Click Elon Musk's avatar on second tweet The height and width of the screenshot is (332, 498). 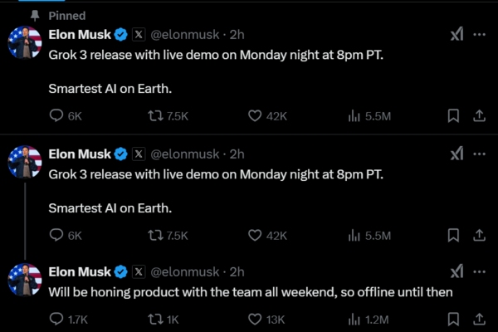point(25,161)
